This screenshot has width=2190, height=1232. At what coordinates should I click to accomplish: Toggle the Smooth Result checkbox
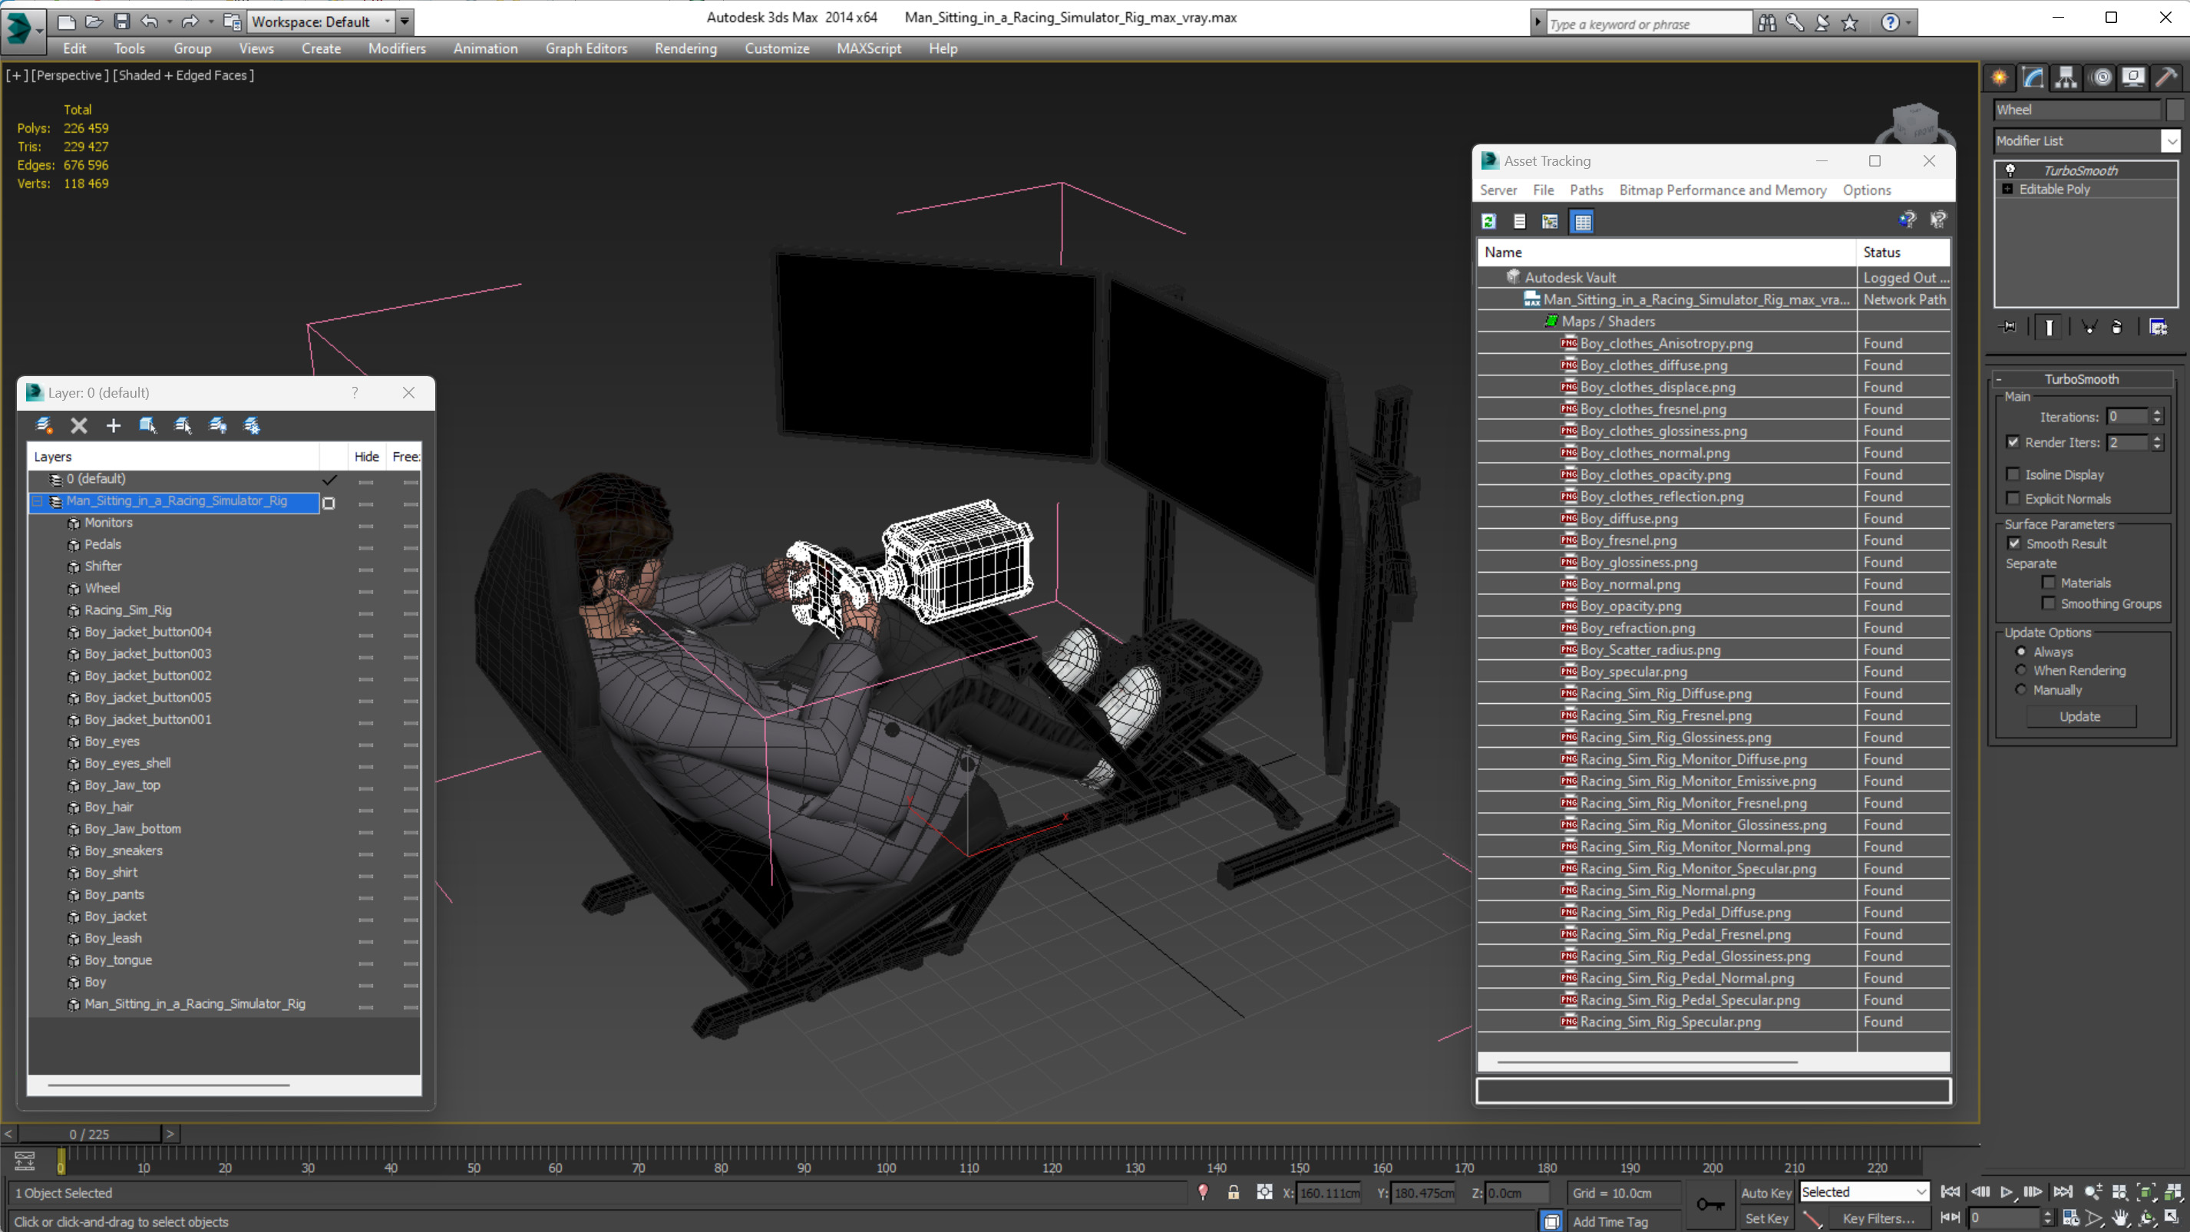(2014, 543)
